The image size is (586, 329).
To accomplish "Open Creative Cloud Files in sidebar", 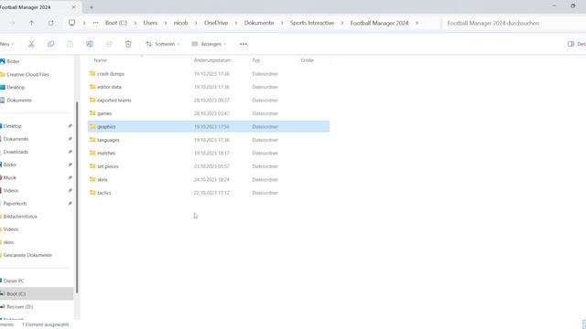I will [27, 75].
